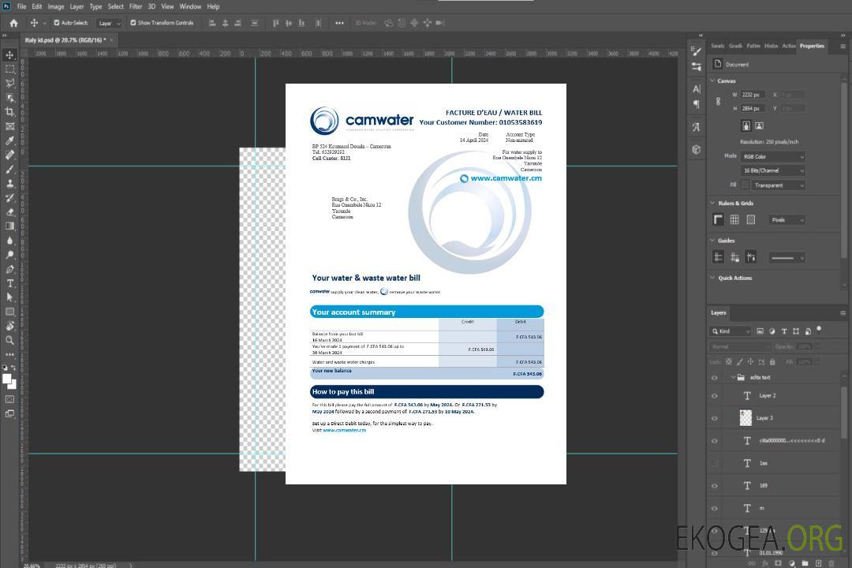Viewport: 852px width, 568px height.
Task: Open the Paragraph panel icon
Action: click(x=696, y=104)
